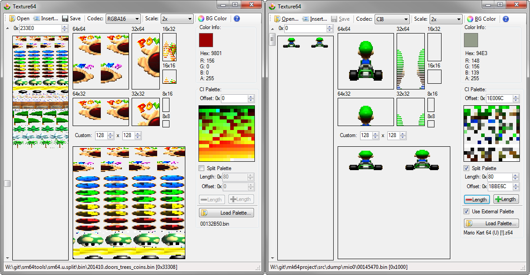Viewport: 530px width, 275px height.
Task: Click blue help icon in right window
Action: [506, 19]
